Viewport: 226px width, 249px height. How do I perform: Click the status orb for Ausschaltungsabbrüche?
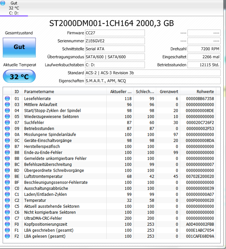tap(7, 188)
